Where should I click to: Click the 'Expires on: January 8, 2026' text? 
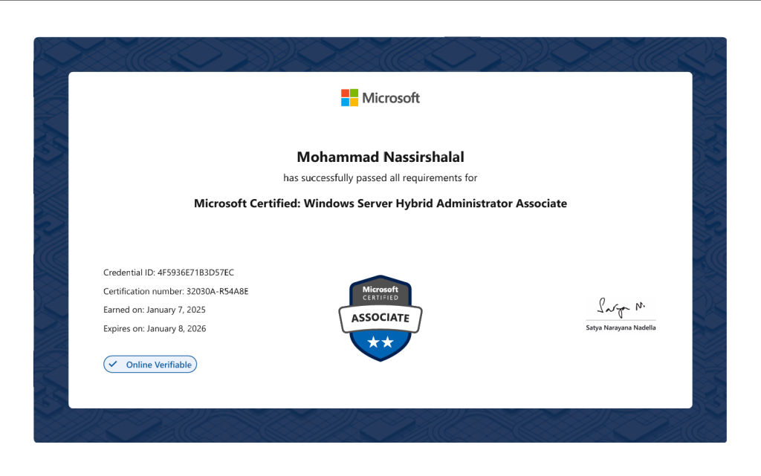point(155,328)
